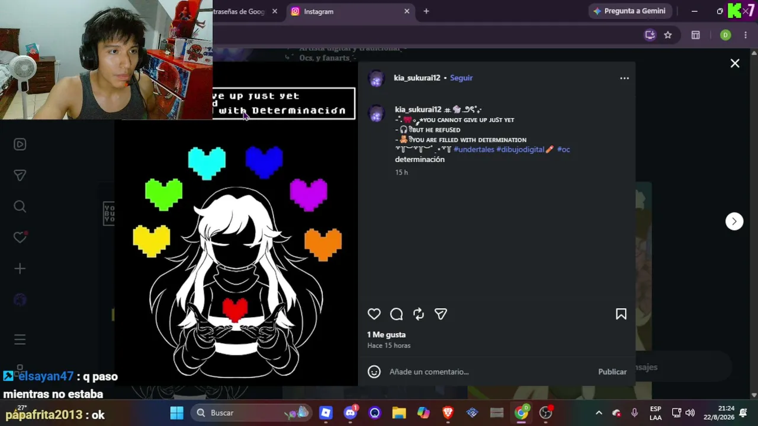Switch to the Instagram browser tab
Screen dimensions: 758x426
coord(349,11)
